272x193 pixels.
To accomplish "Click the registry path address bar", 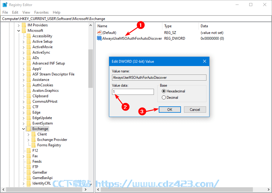I will click(x=136, y=19).
